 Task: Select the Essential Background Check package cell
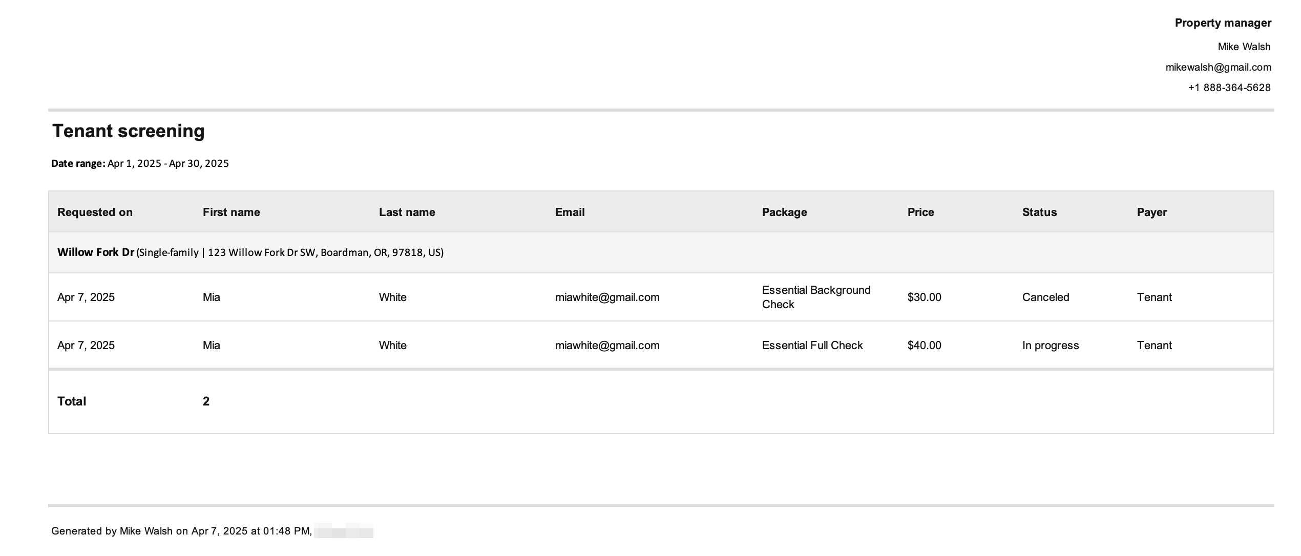pyautogui.click(x=816, y=297)
